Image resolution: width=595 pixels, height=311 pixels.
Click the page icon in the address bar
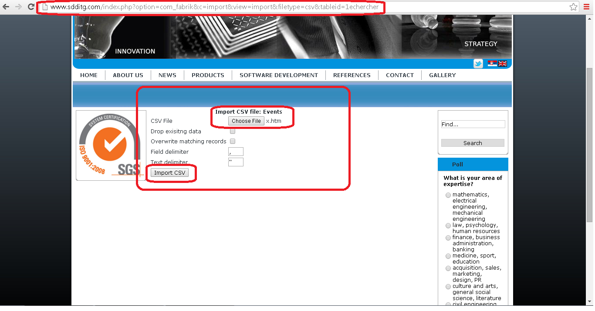[x=45, y=7]
